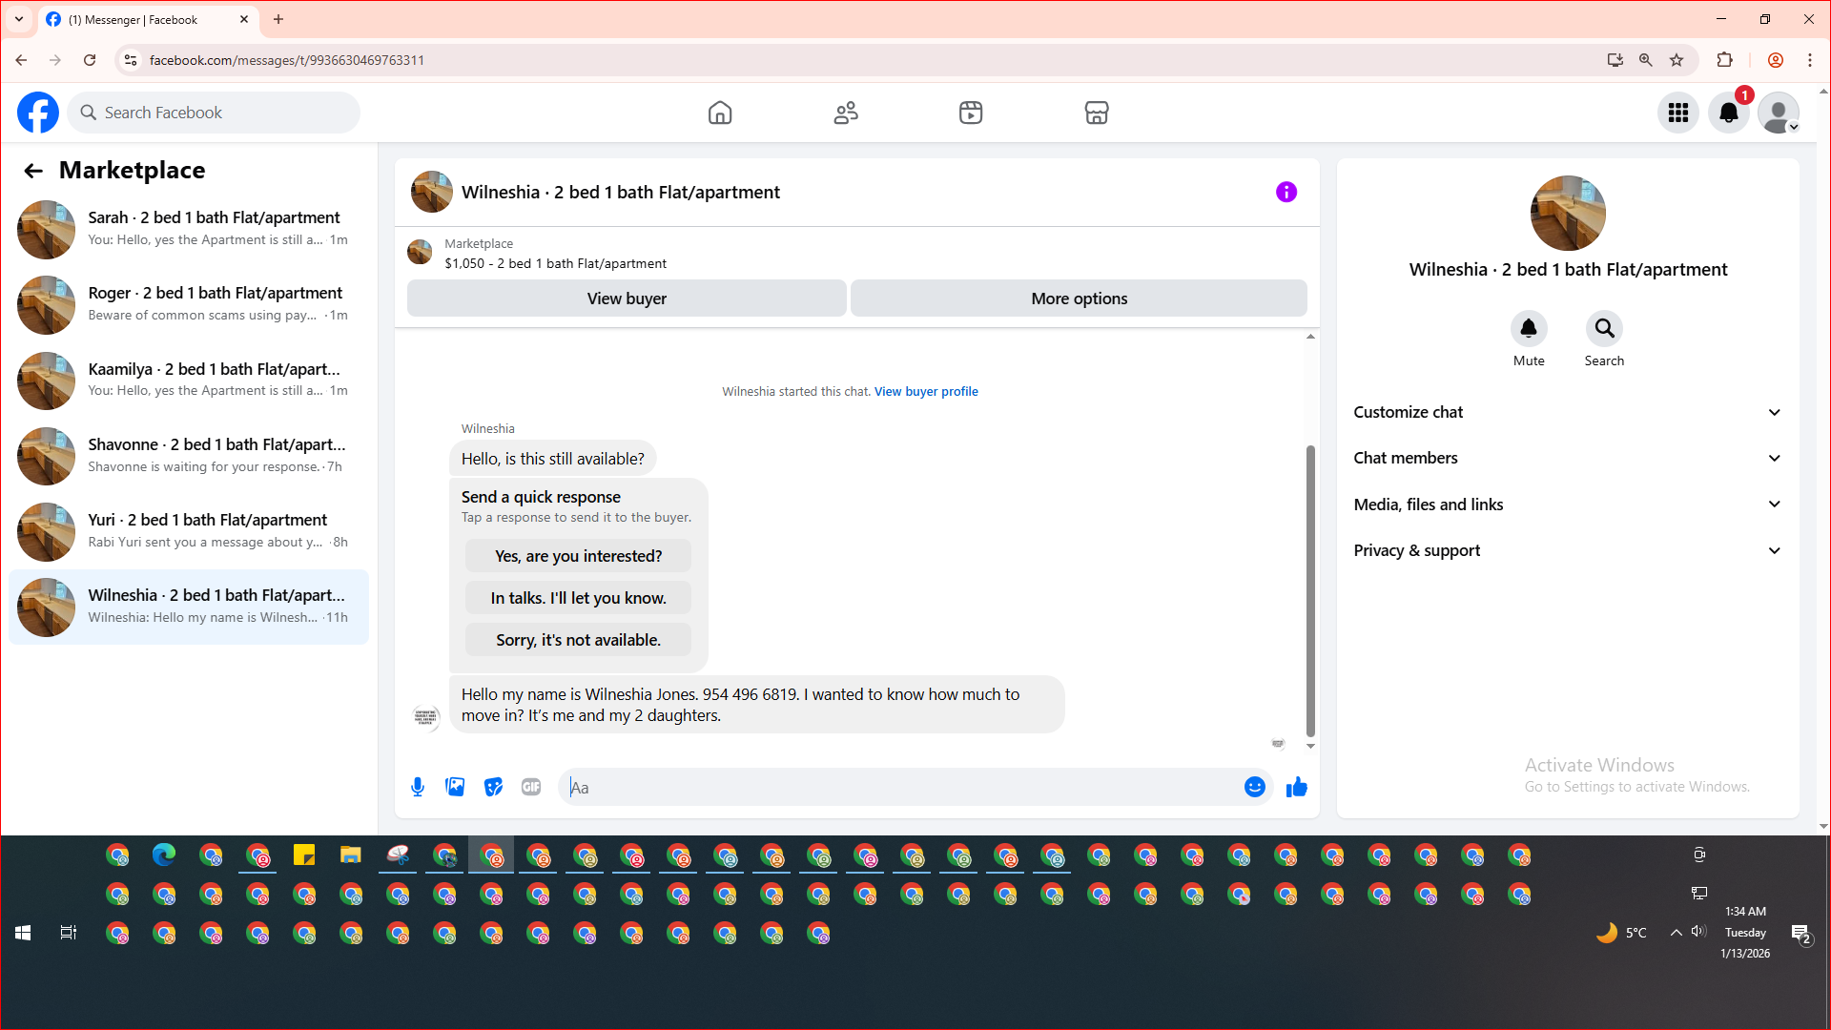Open the emoji picker smiley icon
Viewport: 1831px width, 1030px height.
coord(1254,787)
